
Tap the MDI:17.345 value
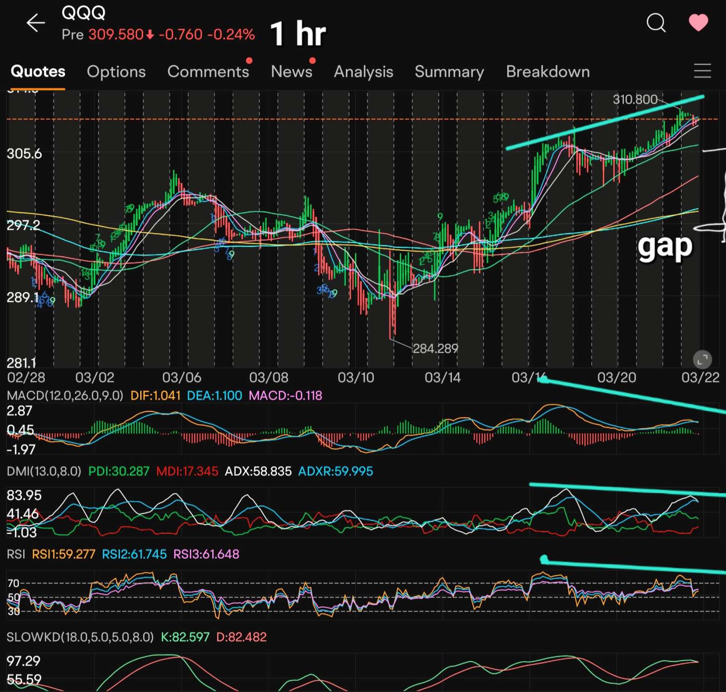(187, 471)
